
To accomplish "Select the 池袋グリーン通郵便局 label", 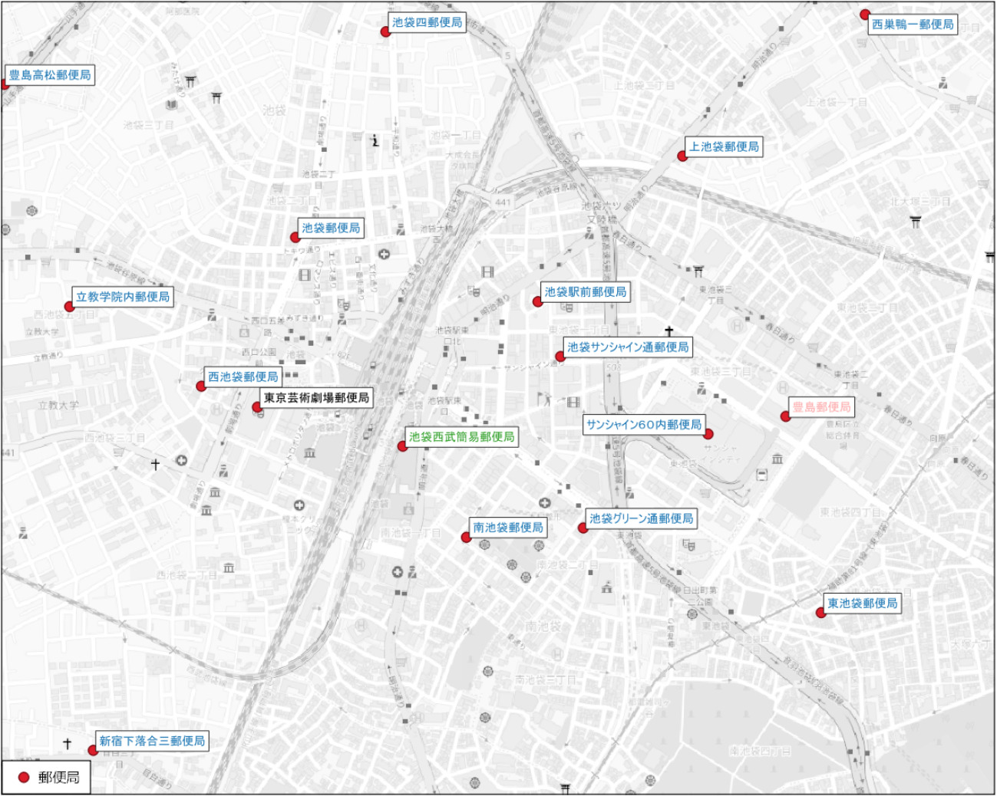I will 641,518.
